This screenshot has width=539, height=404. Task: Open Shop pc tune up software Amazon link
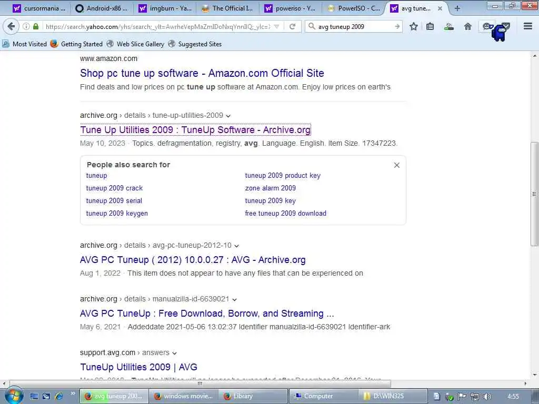coord(202,73)
